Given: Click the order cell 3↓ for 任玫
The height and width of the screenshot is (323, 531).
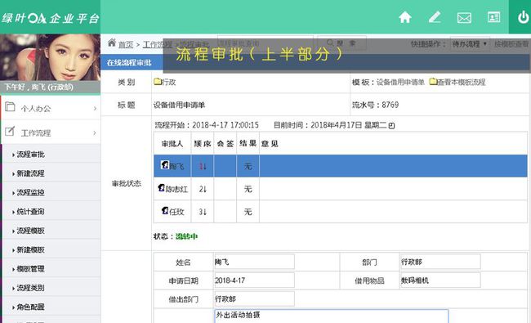Looking at the screenshot, I should click(203, 212).
